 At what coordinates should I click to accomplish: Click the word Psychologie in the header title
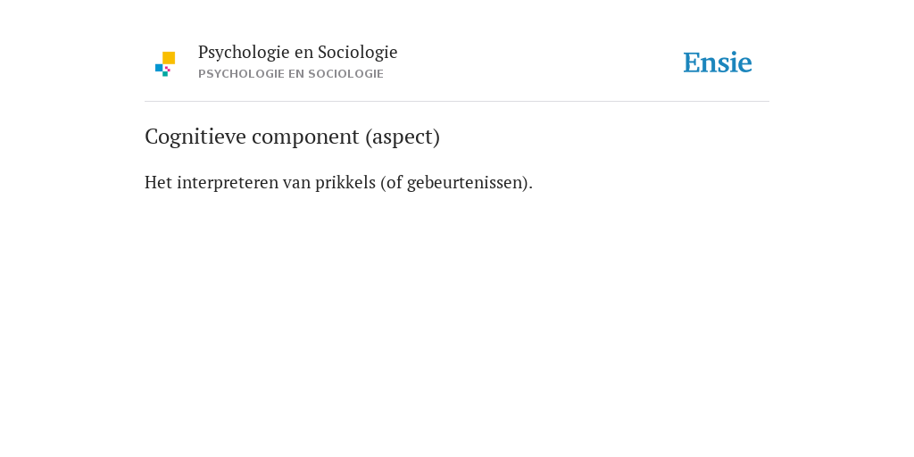click(244, 52)
